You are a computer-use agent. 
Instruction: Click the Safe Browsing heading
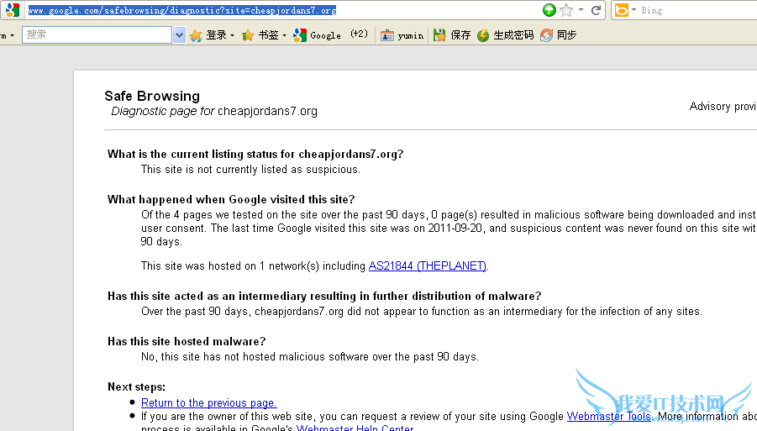[x=152, y=96]
